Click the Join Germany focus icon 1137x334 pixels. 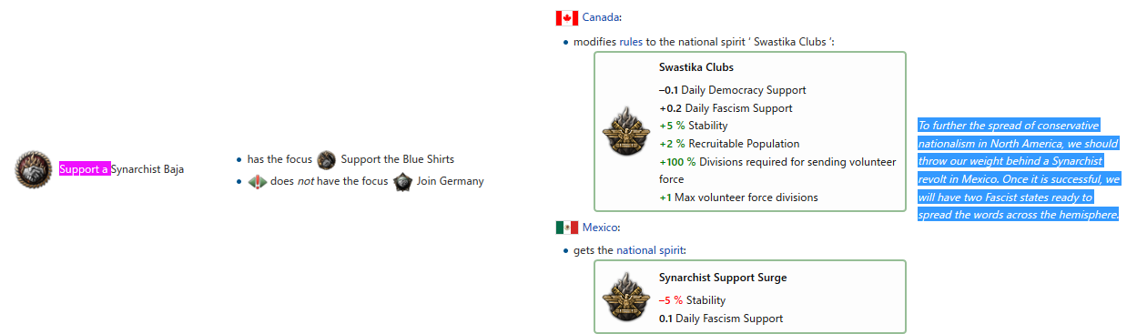click(x=402, y=181)
